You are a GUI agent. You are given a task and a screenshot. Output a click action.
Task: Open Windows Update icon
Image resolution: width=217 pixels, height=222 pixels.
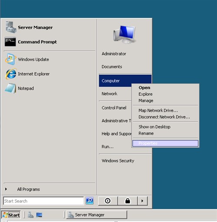pyautogui.click(x=10, y=59)
